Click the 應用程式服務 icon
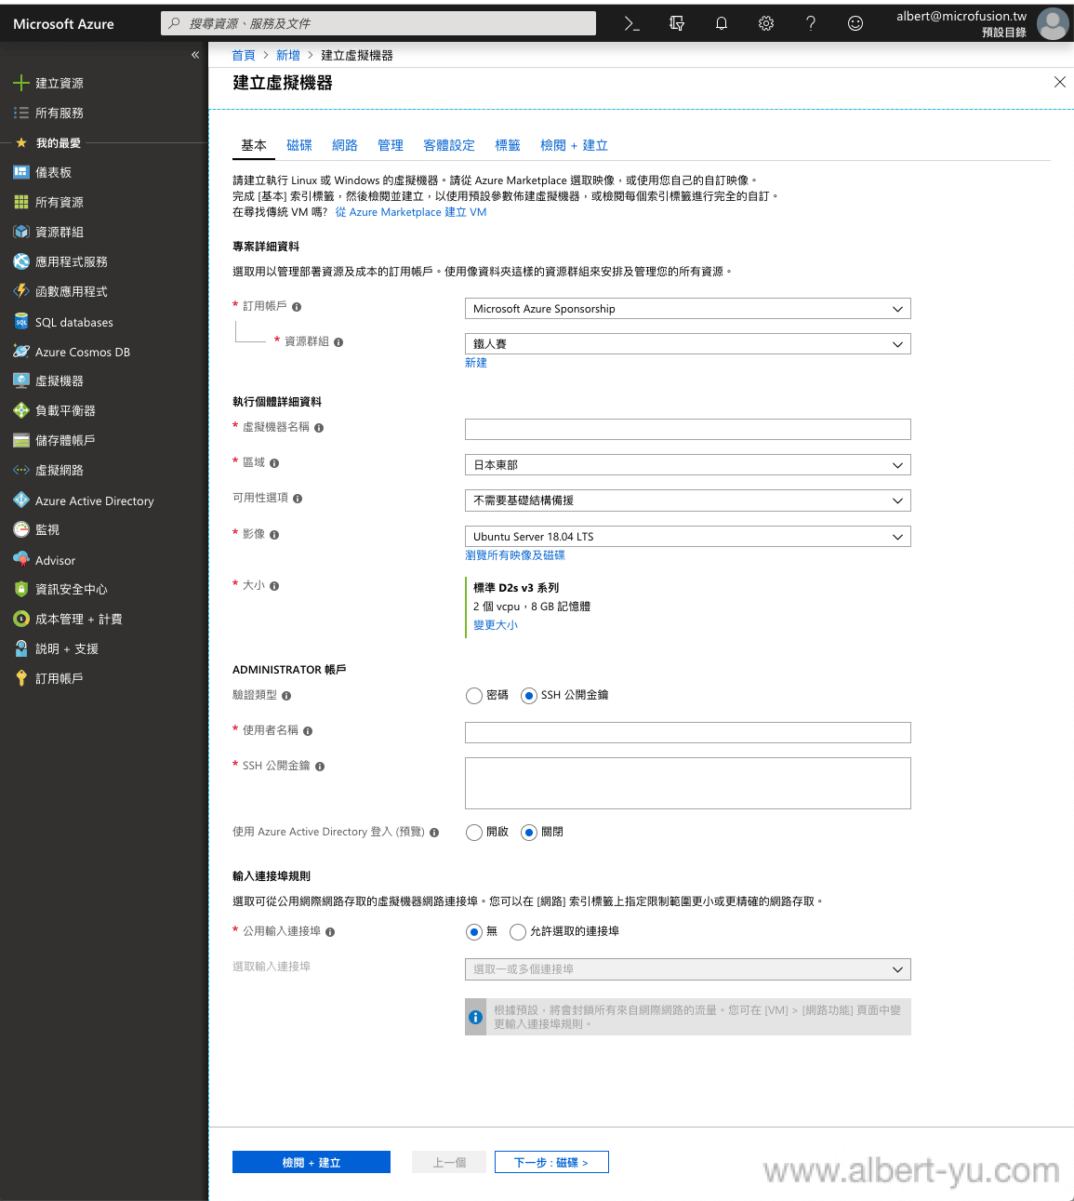The image size is (1074, 1201). point(21,261)
